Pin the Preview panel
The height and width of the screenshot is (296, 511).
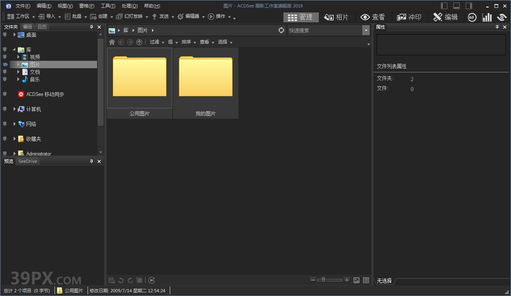point(92,161)
